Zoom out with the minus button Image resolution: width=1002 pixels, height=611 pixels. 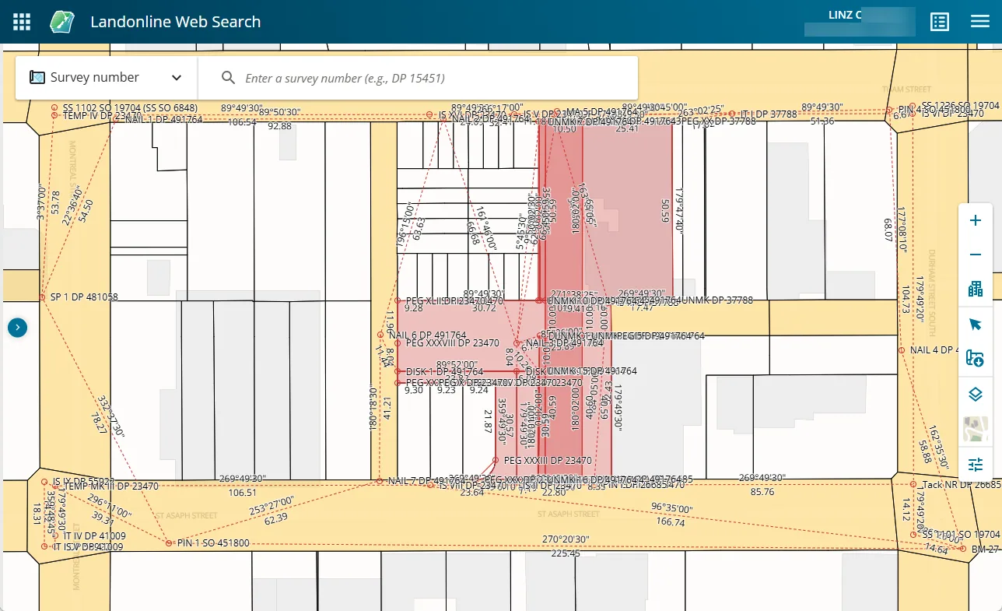[976, 255]
